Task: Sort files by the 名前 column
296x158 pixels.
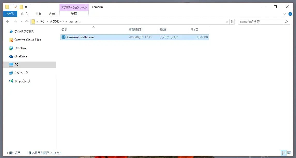Action: coord(94,30)
